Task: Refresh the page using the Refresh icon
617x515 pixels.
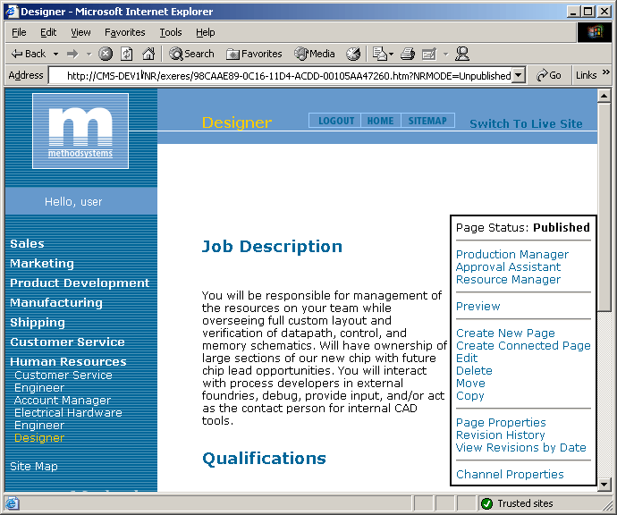Action: click(126, 54)
